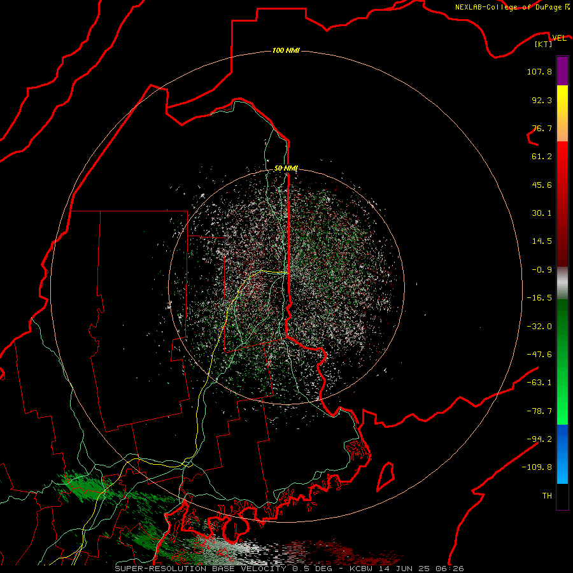Screen dimensions: 573x573
Task: Pick the yellow-orange segment of the color bar
Action: pos(562,113)
